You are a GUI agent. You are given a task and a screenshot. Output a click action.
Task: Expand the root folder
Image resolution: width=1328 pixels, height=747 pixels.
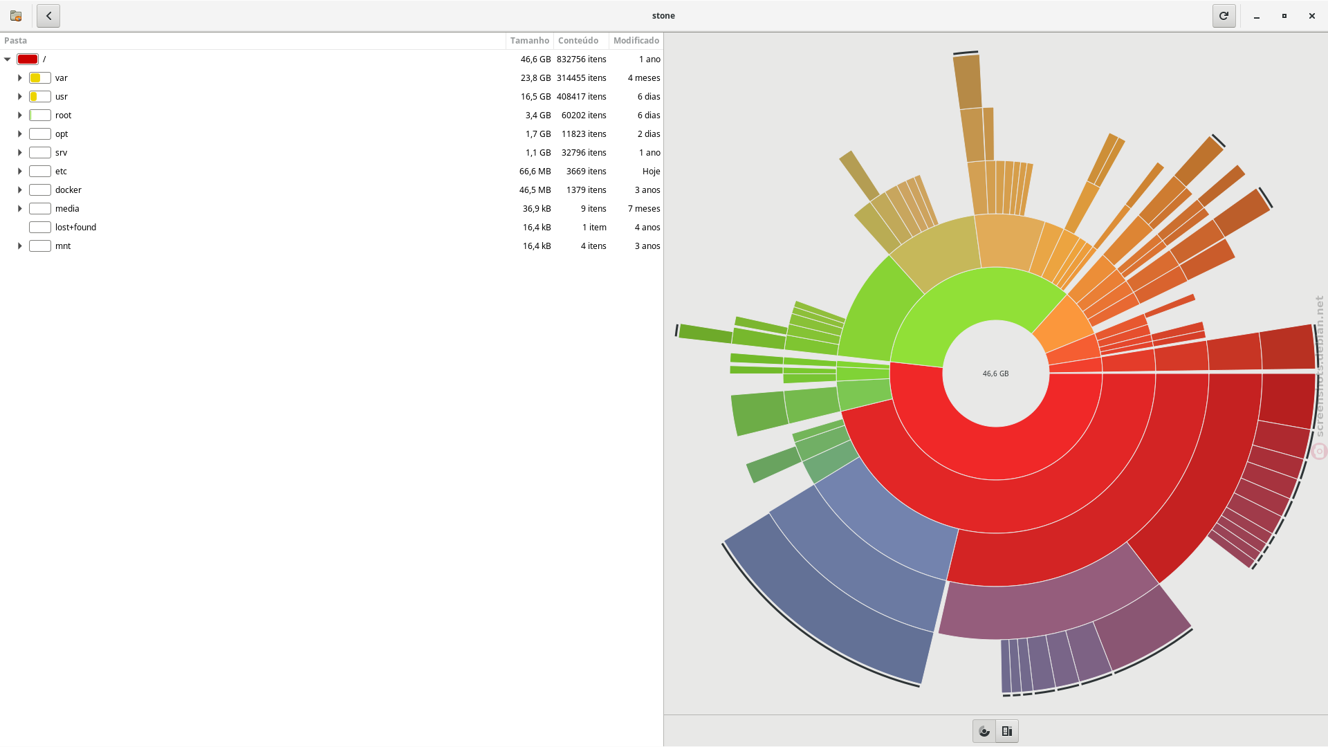[x=20, y=116]
